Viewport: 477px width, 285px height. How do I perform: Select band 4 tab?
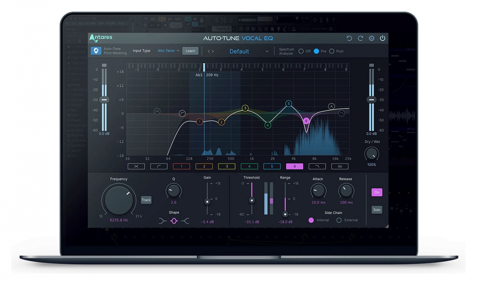pyautogui.click(x=249, y=166)
